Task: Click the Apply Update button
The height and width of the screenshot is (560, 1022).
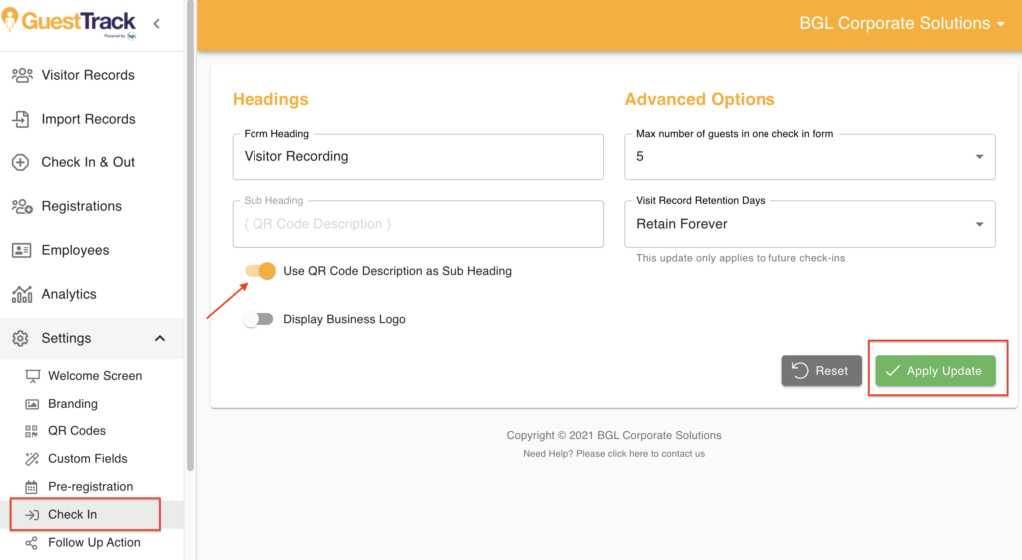Action: click(935, 371)
